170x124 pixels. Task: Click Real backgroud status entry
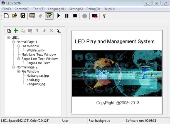pyautogui.click(x=99, y=121)
